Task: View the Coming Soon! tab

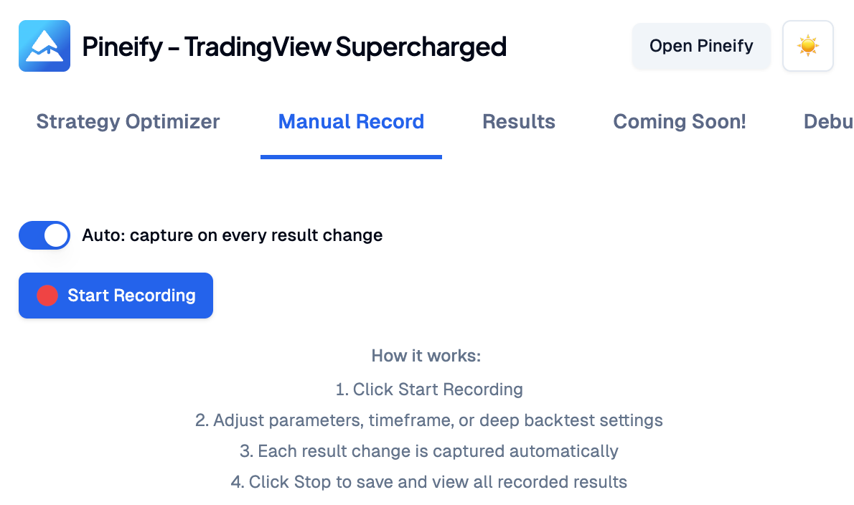Action: coord(679,121)
